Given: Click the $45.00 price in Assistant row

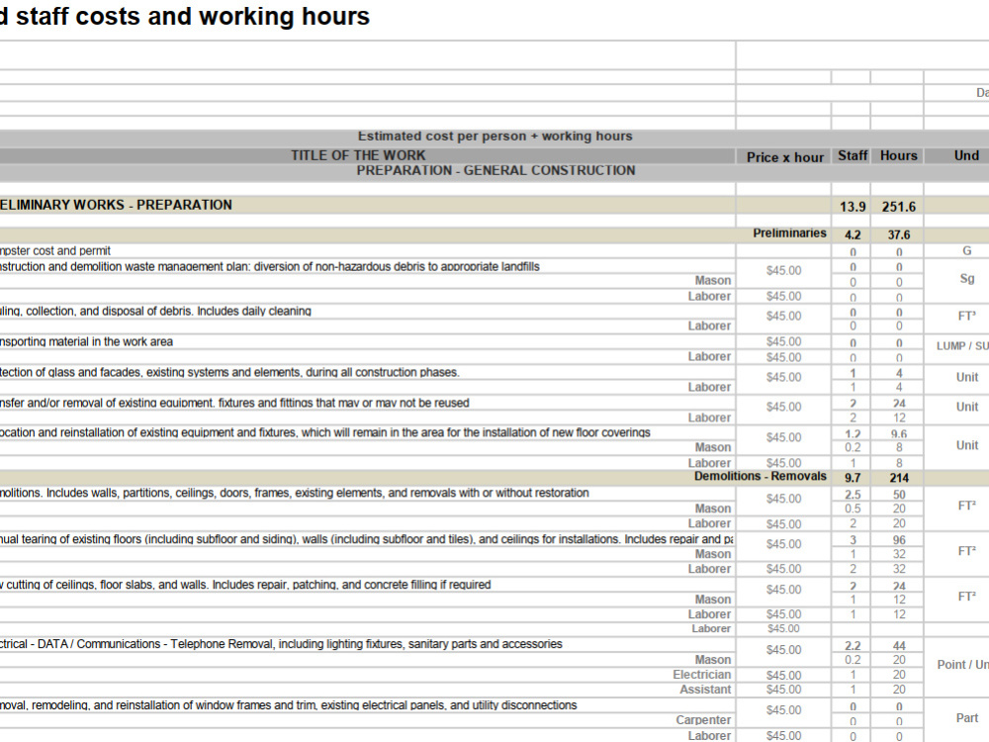Looking at the screenshot, I should (x=783, y=691).
